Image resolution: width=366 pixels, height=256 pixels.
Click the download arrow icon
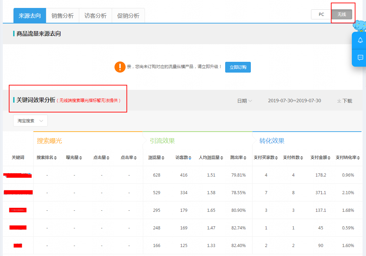click(x=339, y=101)
